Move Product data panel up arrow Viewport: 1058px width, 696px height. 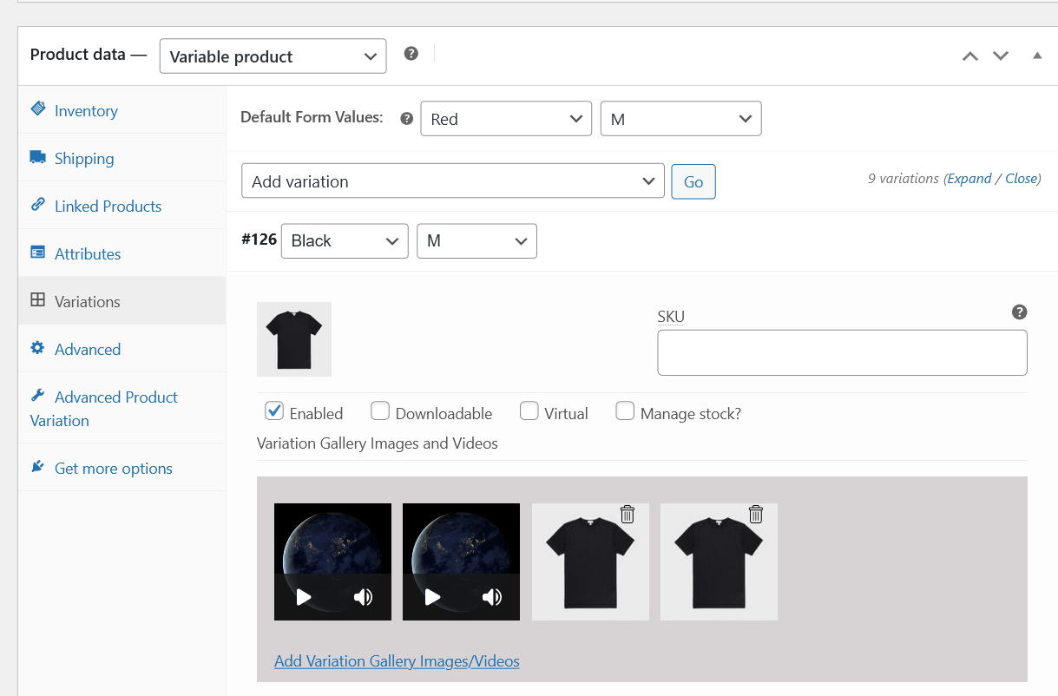970,56
